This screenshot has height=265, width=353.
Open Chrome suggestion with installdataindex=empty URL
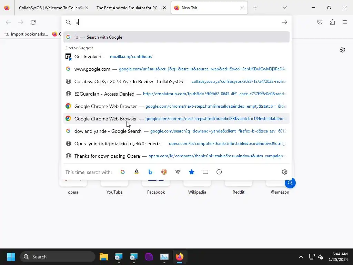(x=176, y=106)
